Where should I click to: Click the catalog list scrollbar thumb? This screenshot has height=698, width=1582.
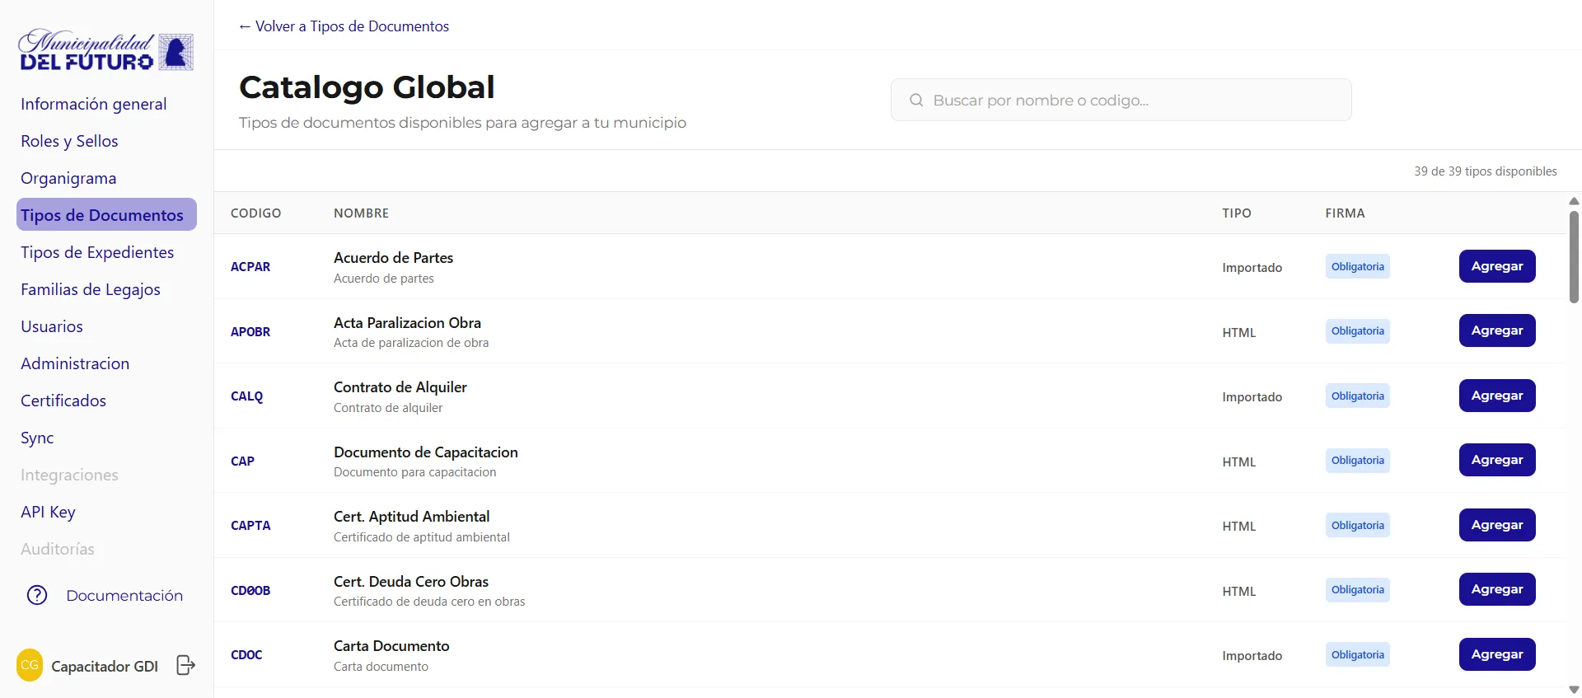coord(1574,257)
